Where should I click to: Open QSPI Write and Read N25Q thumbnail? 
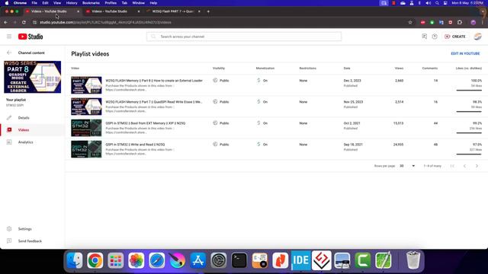click(x=86, y=149)
